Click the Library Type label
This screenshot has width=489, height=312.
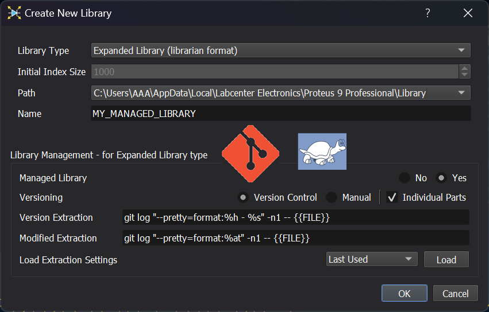point(43,50)
